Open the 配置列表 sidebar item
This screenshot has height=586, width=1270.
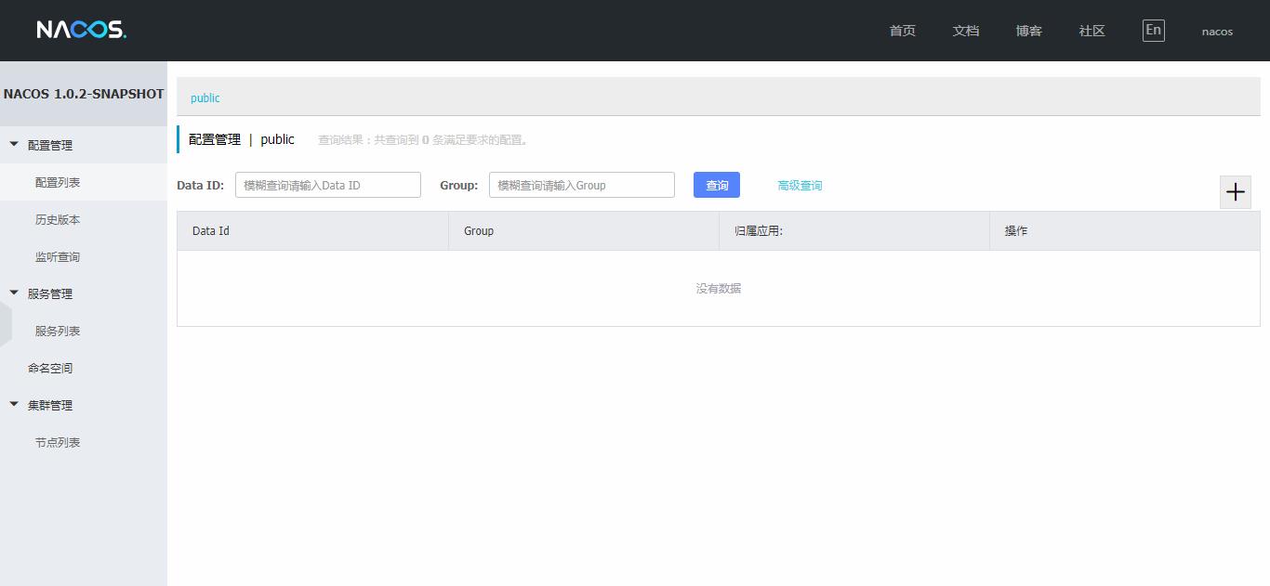click(58, 183)
